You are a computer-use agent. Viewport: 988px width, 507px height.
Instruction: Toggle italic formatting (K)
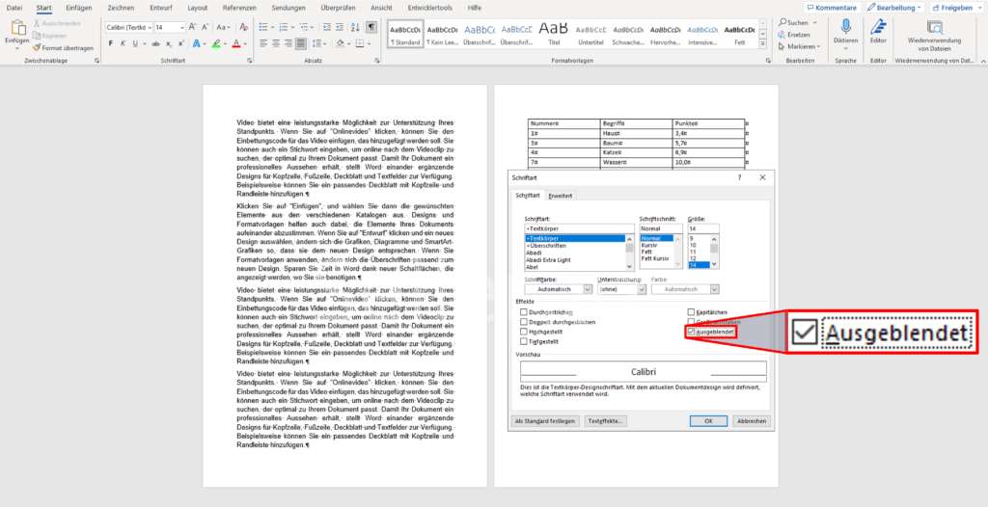123,43
